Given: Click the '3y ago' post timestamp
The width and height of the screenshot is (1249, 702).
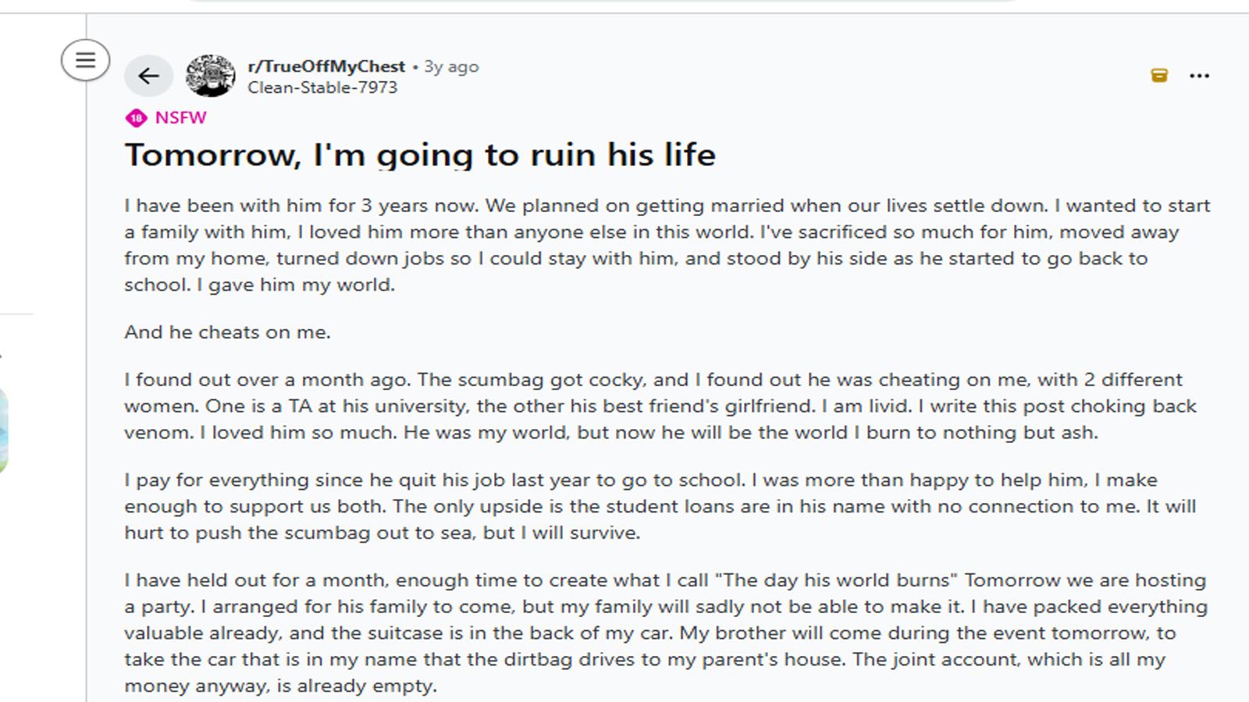Looking at the screenshot, I should coord(451,67).
